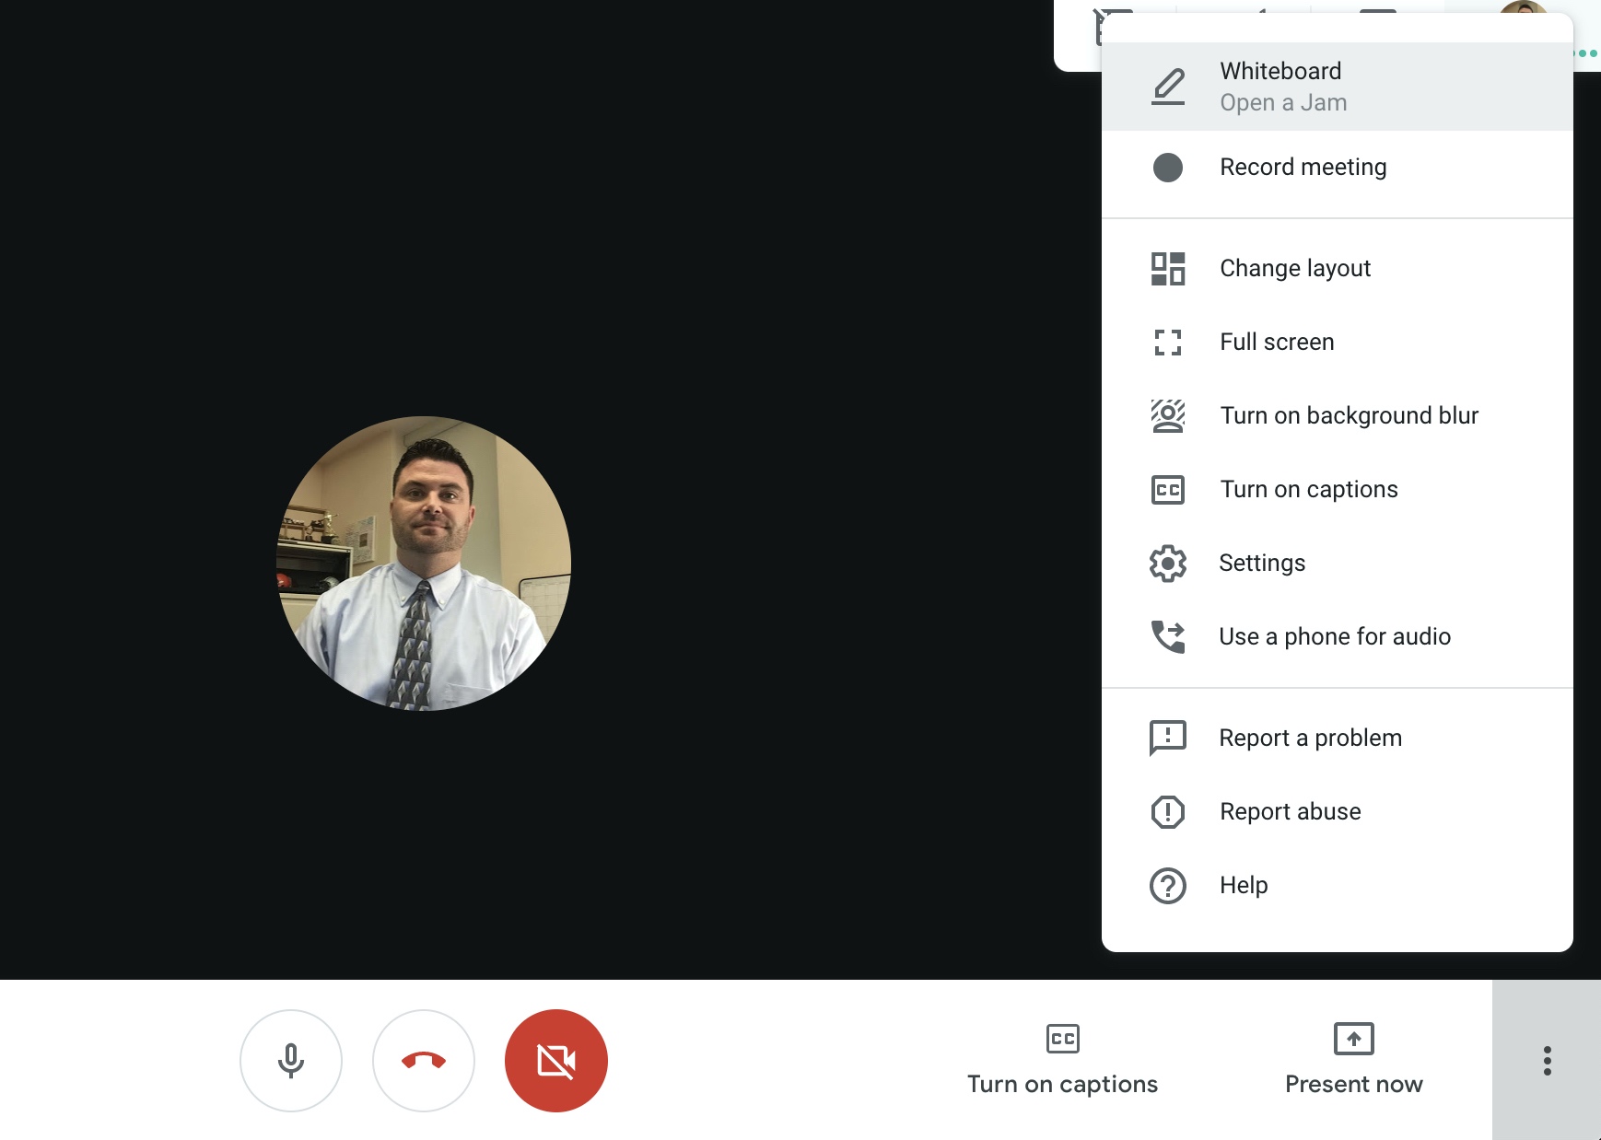Open the three-dot overflow menu
1601x1140 pixels.
click(x=1546, y=1060)
